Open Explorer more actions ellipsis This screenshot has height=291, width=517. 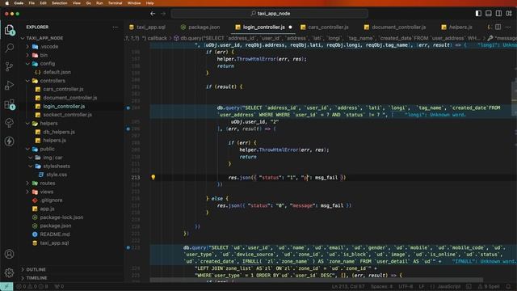115,27
